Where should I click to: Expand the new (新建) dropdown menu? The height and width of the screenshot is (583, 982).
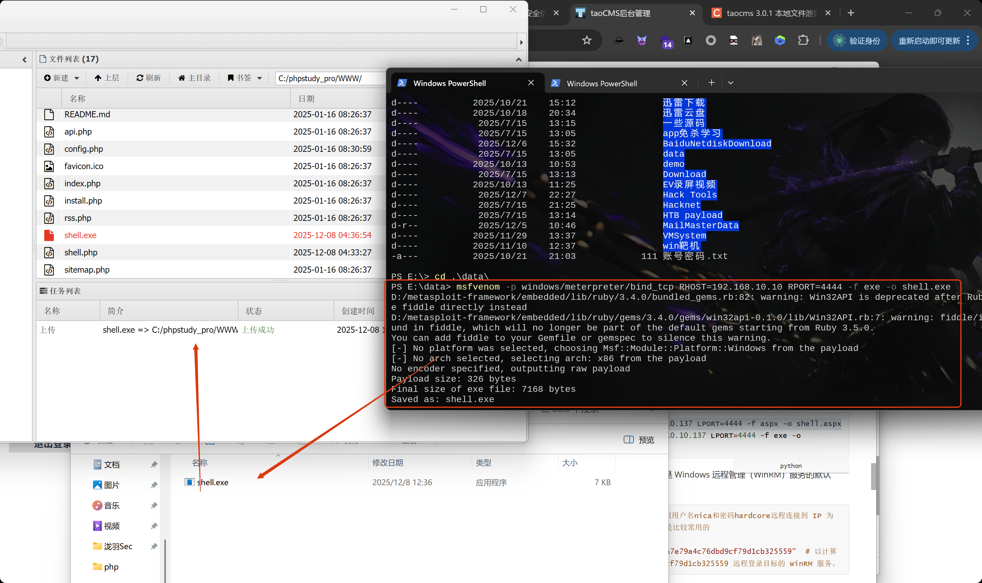point(77,78)
